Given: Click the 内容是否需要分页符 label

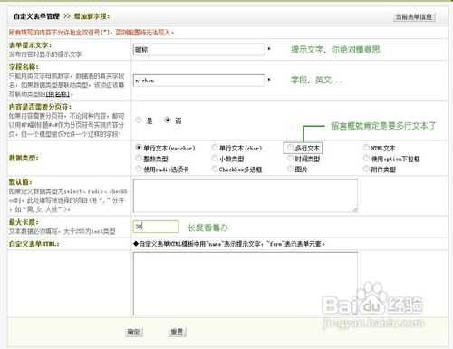Looking at the screenshot, I should (40, 107).
